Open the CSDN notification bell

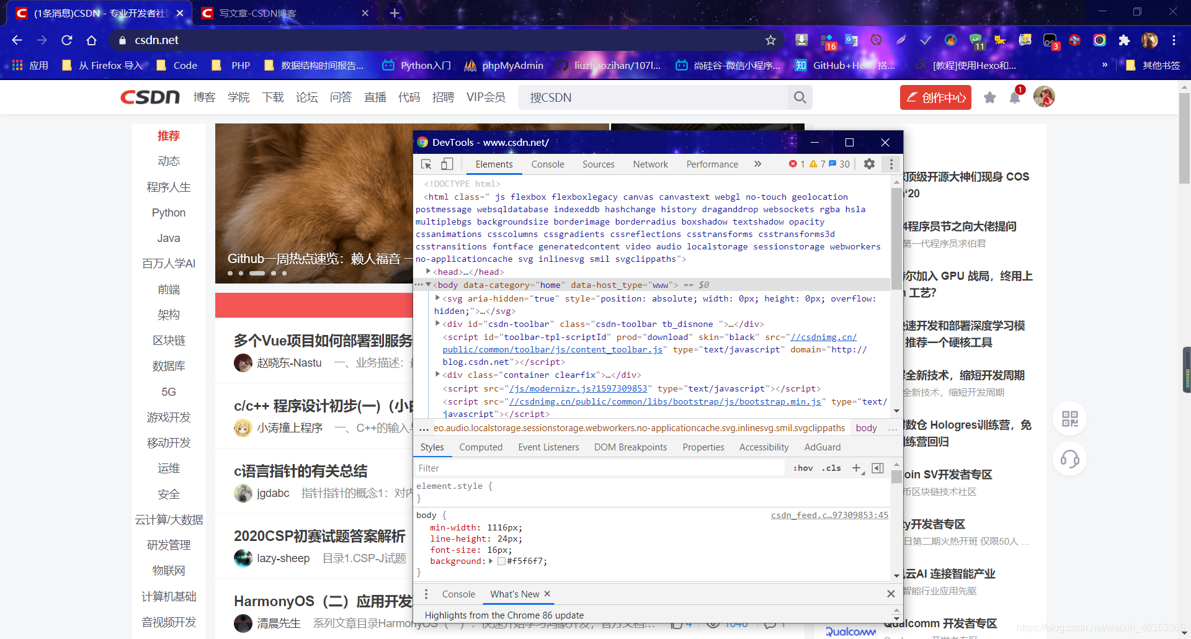pyautogui.click(x=1015, y=97)
